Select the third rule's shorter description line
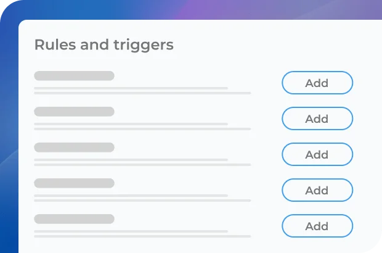 (131, 160)
